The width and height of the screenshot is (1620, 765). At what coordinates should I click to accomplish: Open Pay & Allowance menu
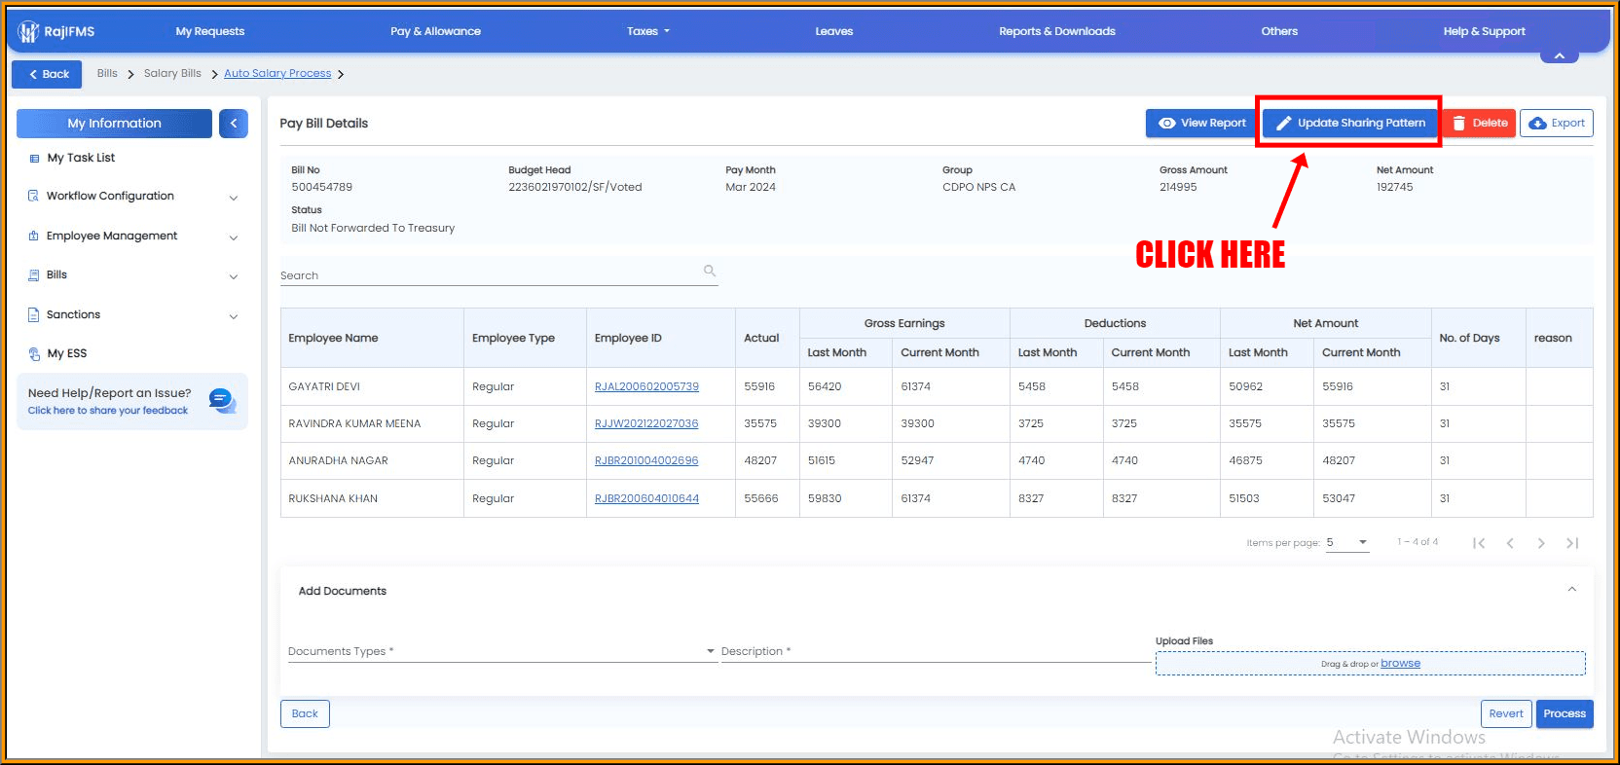pos(435,31)
